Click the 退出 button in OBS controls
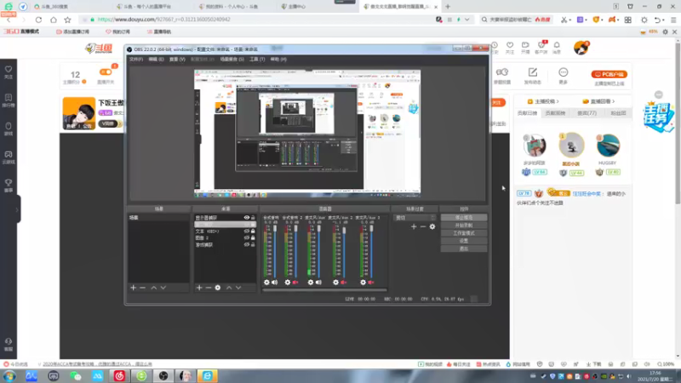This screenshot has width=681, height=383. point(464,249)
